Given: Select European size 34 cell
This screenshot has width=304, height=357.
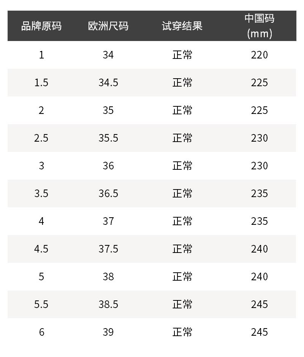Looking at the screenshot, I should tap(108, 55).
